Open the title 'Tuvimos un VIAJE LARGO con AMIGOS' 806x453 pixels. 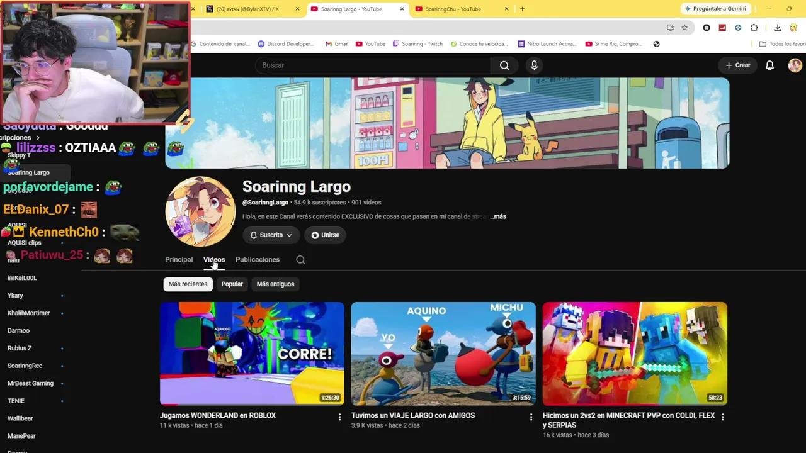413,416
